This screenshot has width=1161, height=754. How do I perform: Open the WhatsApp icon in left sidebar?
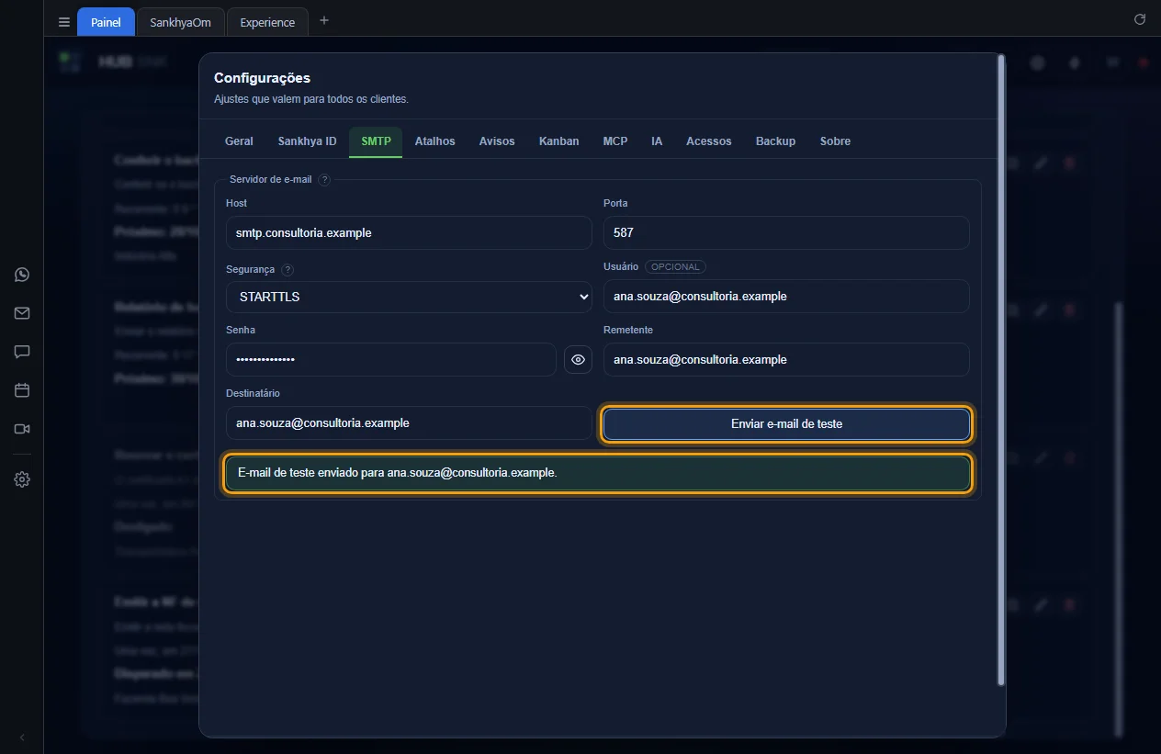click(22, 275)
